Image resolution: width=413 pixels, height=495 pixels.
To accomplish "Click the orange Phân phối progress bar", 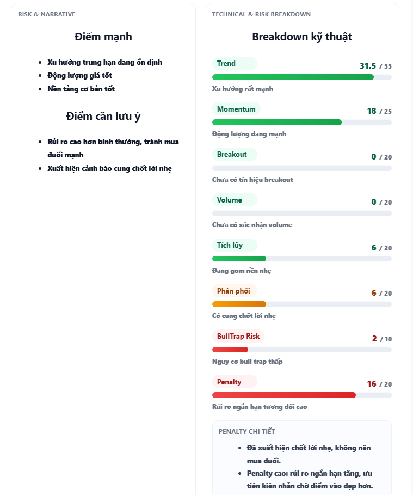I will click(239, 304).
